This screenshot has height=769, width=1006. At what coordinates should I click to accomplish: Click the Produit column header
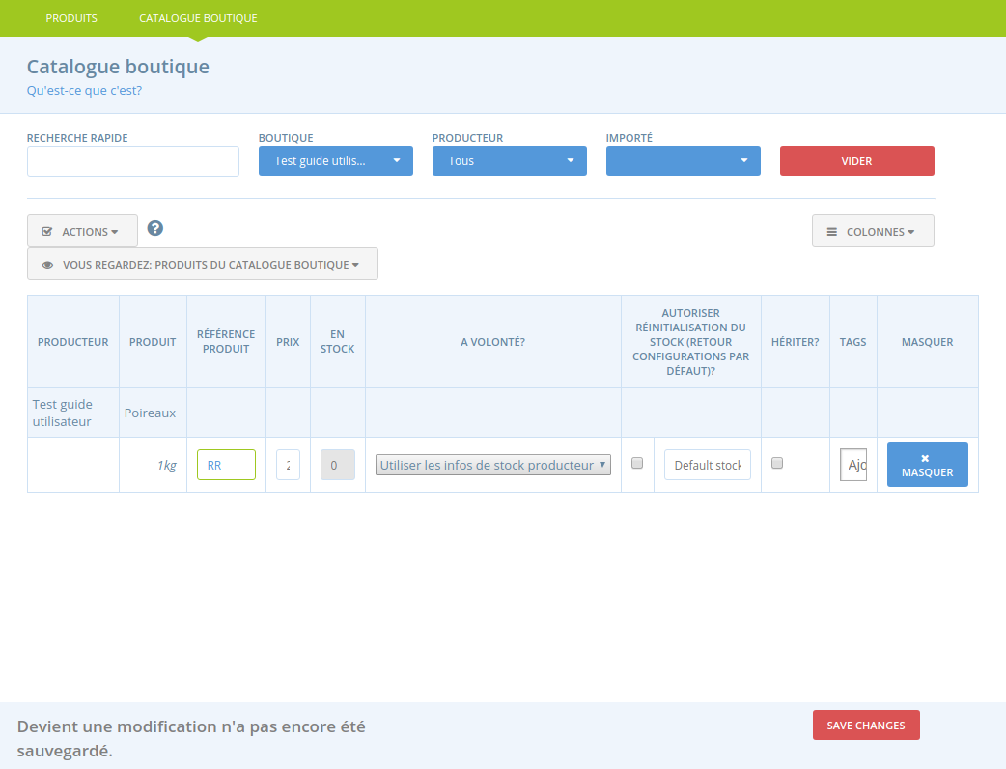click(x=153, y=342)
